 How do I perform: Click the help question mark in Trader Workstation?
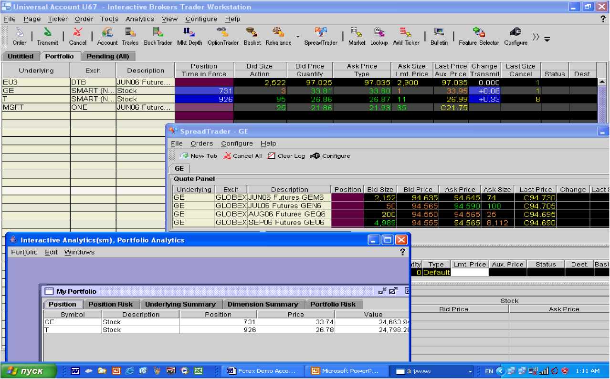tap(603, 19)
